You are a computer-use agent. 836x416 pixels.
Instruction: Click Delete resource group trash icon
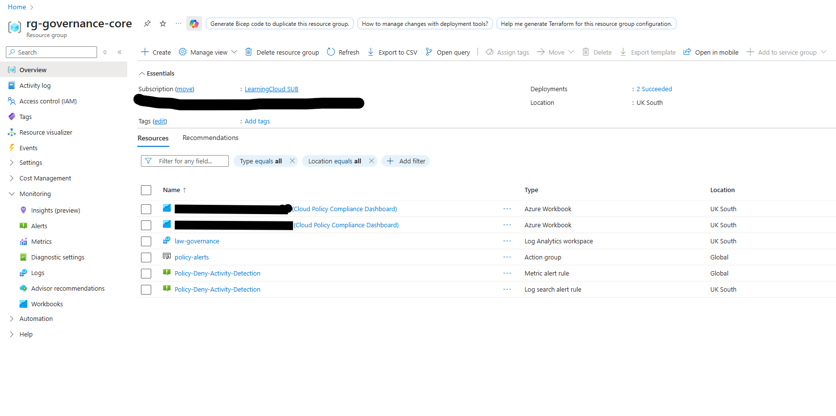point(248,52)
